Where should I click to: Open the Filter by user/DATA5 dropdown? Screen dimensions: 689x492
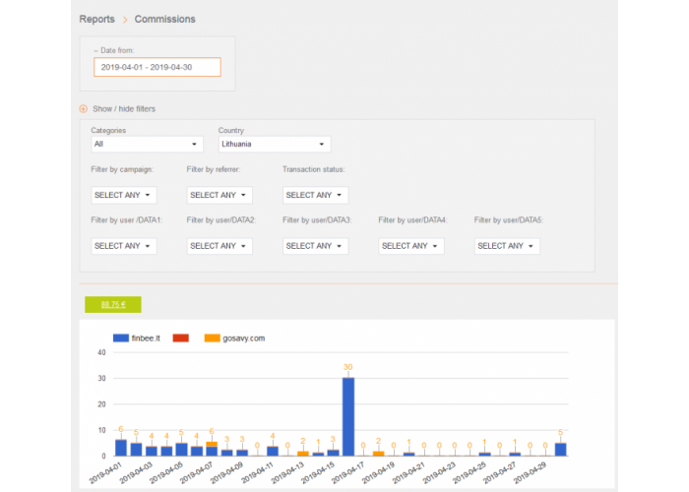click(507, 246)
